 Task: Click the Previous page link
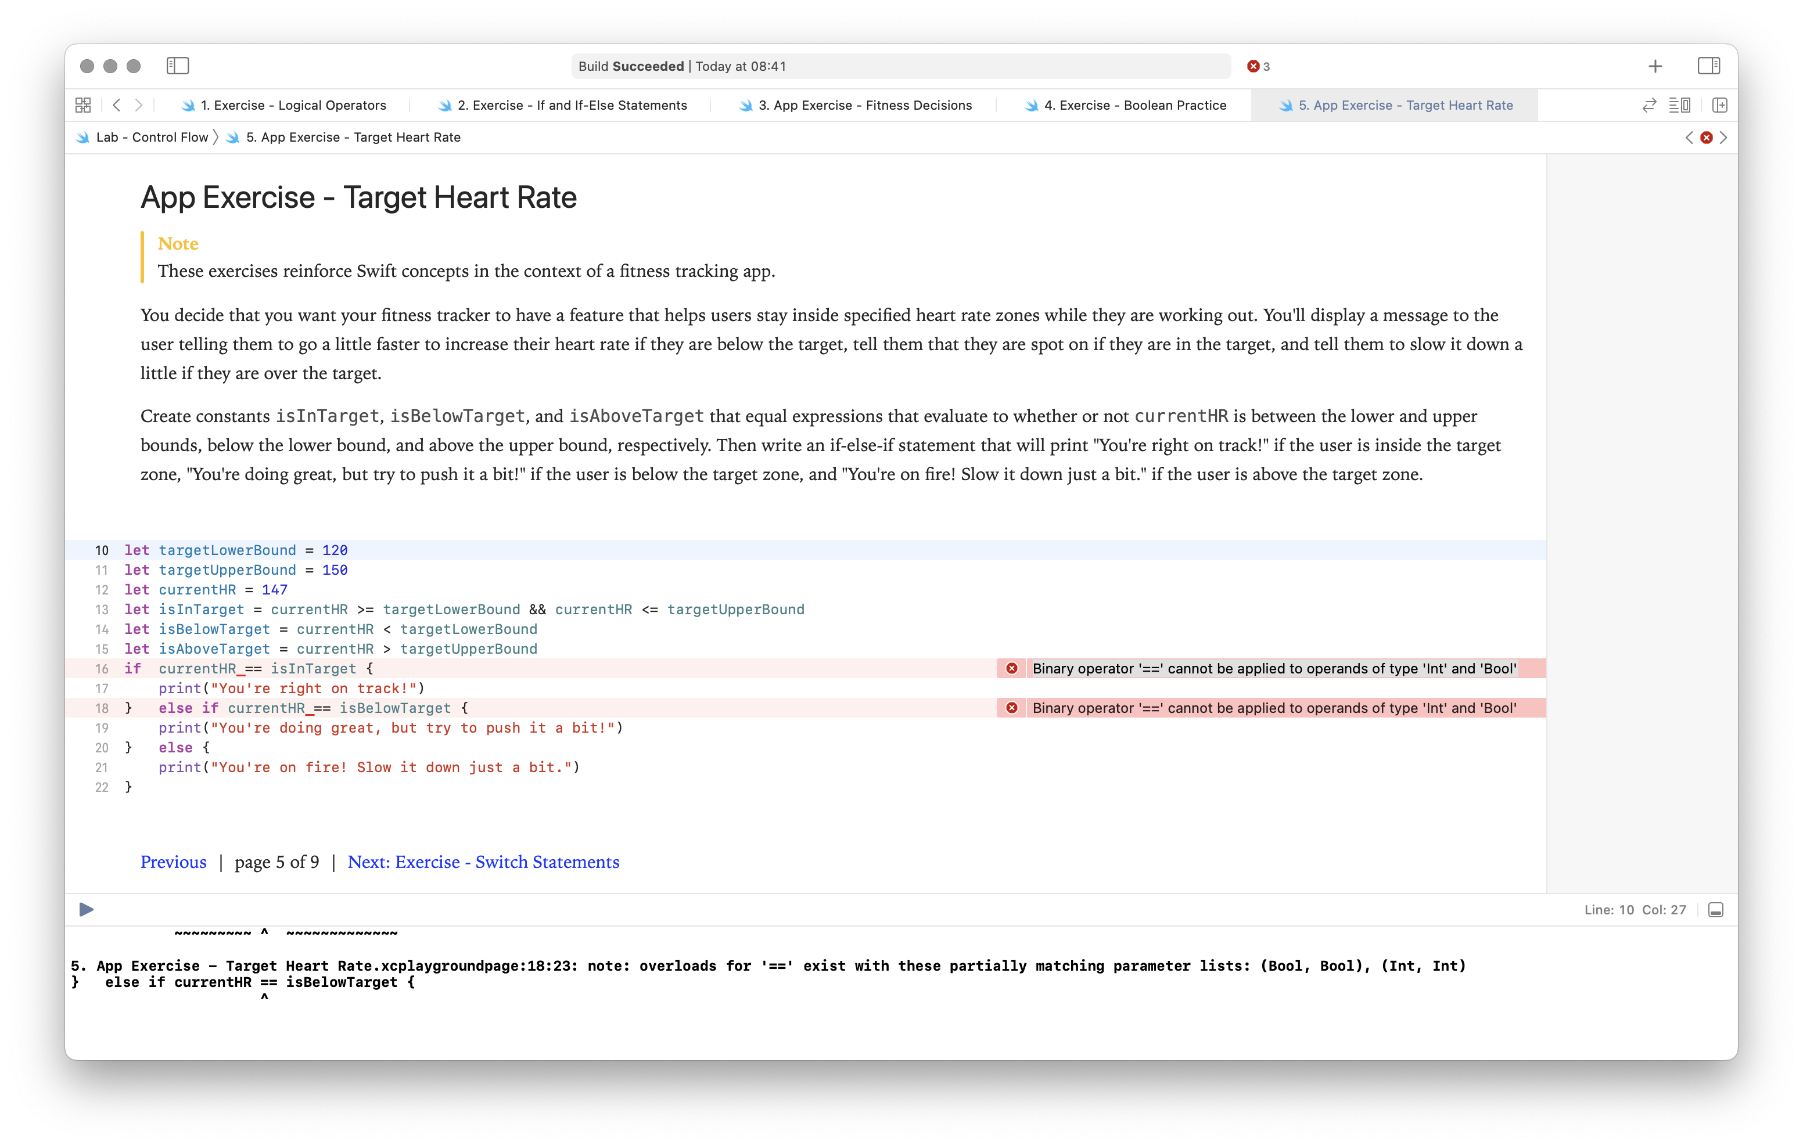click(173, 862)
